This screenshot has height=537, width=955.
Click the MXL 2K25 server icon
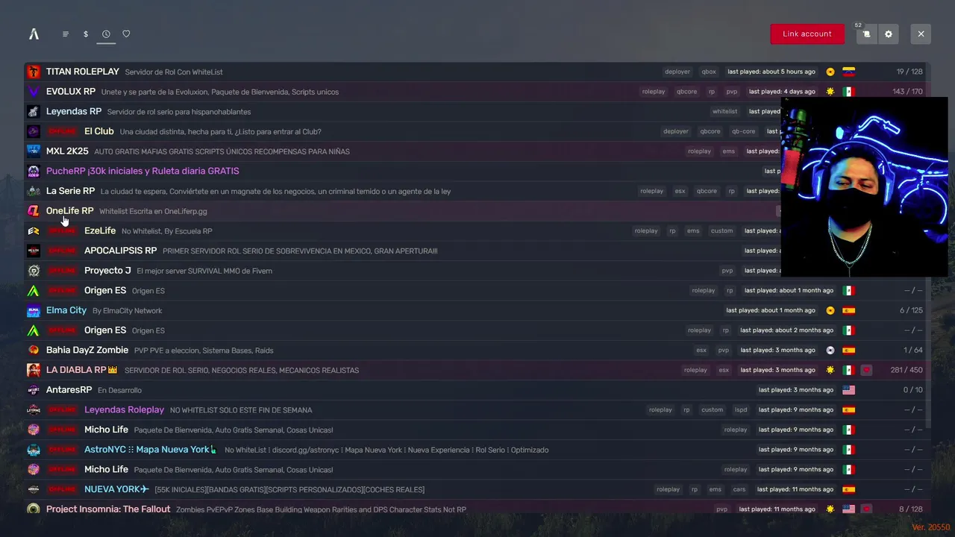(34, 151)
